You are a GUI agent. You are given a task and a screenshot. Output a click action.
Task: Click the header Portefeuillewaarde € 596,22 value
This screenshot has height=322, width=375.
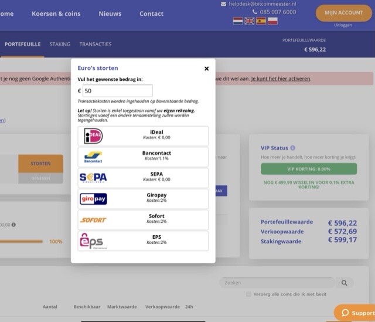point(315,49)
